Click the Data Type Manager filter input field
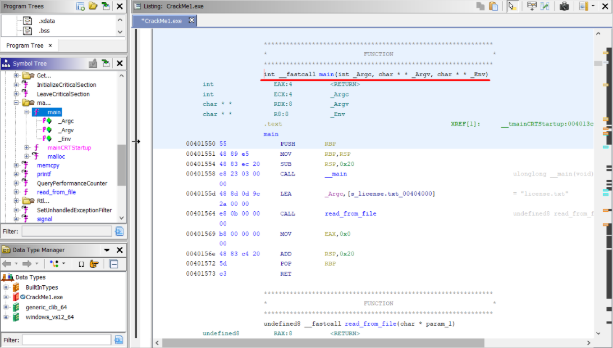Image resolution: width=613 pixels, height=348 pixels. pos(67,340)
